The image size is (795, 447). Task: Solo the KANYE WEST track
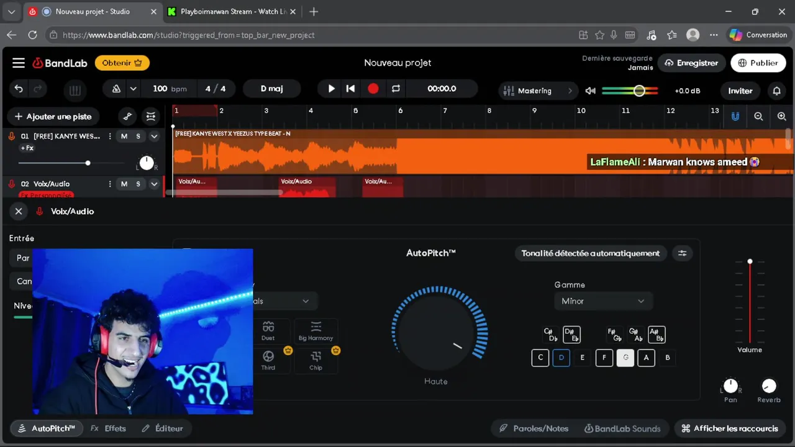(x=138, y=136)
